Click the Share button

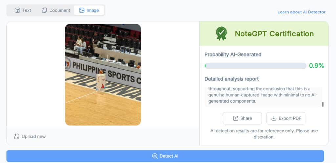(242, 118)
